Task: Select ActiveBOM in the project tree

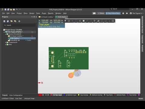Action: [x=14, y=40]
